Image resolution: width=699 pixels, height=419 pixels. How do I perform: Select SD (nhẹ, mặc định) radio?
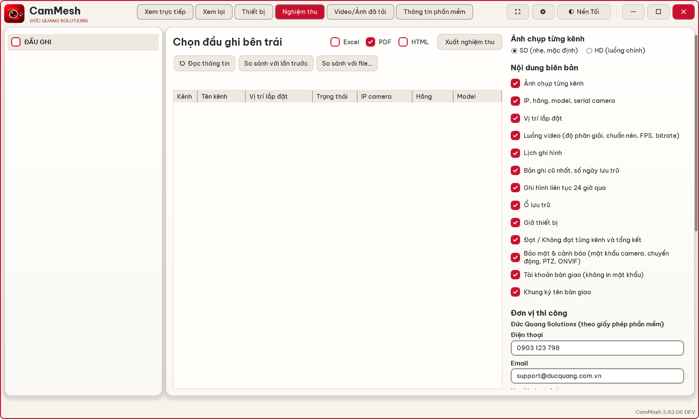tap(514, 51)
